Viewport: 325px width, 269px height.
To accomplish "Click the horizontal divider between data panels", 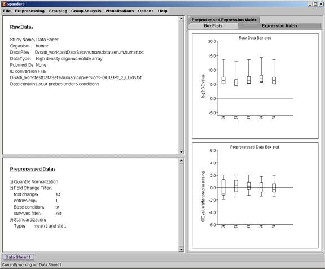I will (93, 156).
